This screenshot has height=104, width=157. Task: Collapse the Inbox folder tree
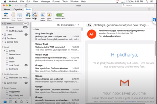2,24
